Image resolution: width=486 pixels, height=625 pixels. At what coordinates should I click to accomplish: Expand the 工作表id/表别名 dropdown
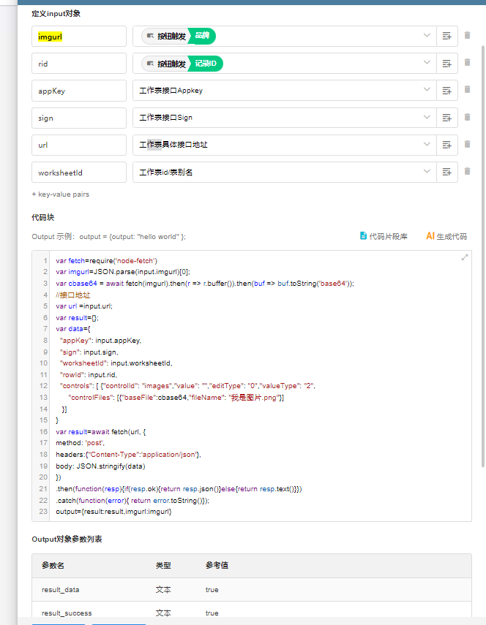coord(427,172)
